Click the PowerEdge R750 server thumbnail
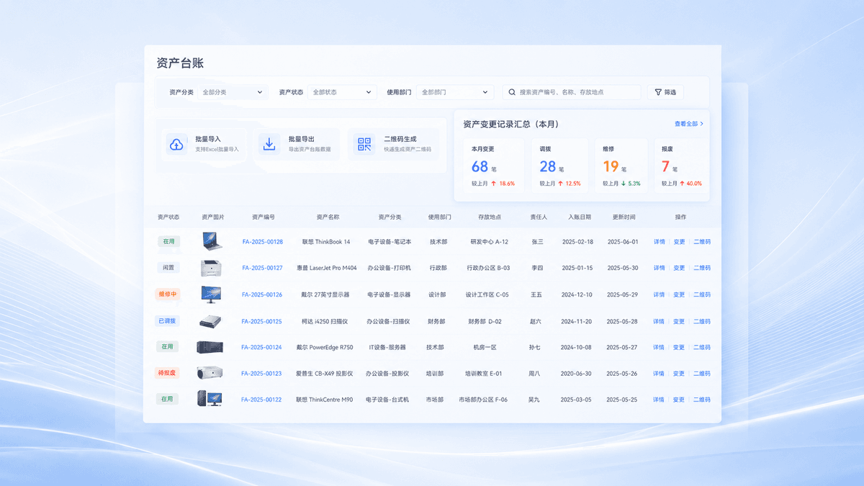This screenshot has width=864, height=486. pos(210,347)
